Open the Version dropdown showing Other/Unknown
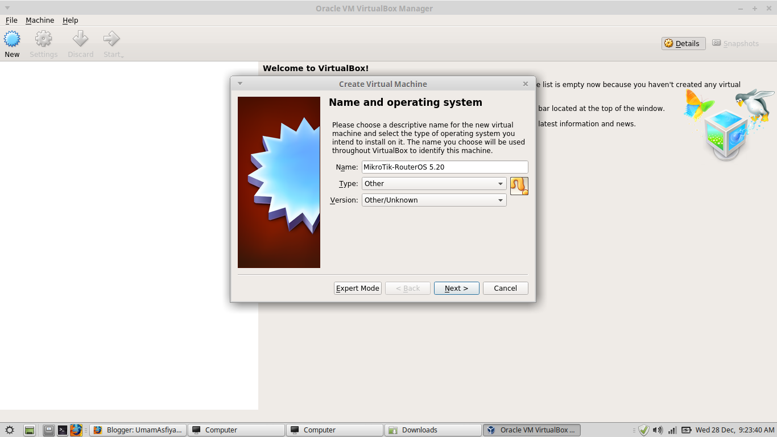 [434, 200]
